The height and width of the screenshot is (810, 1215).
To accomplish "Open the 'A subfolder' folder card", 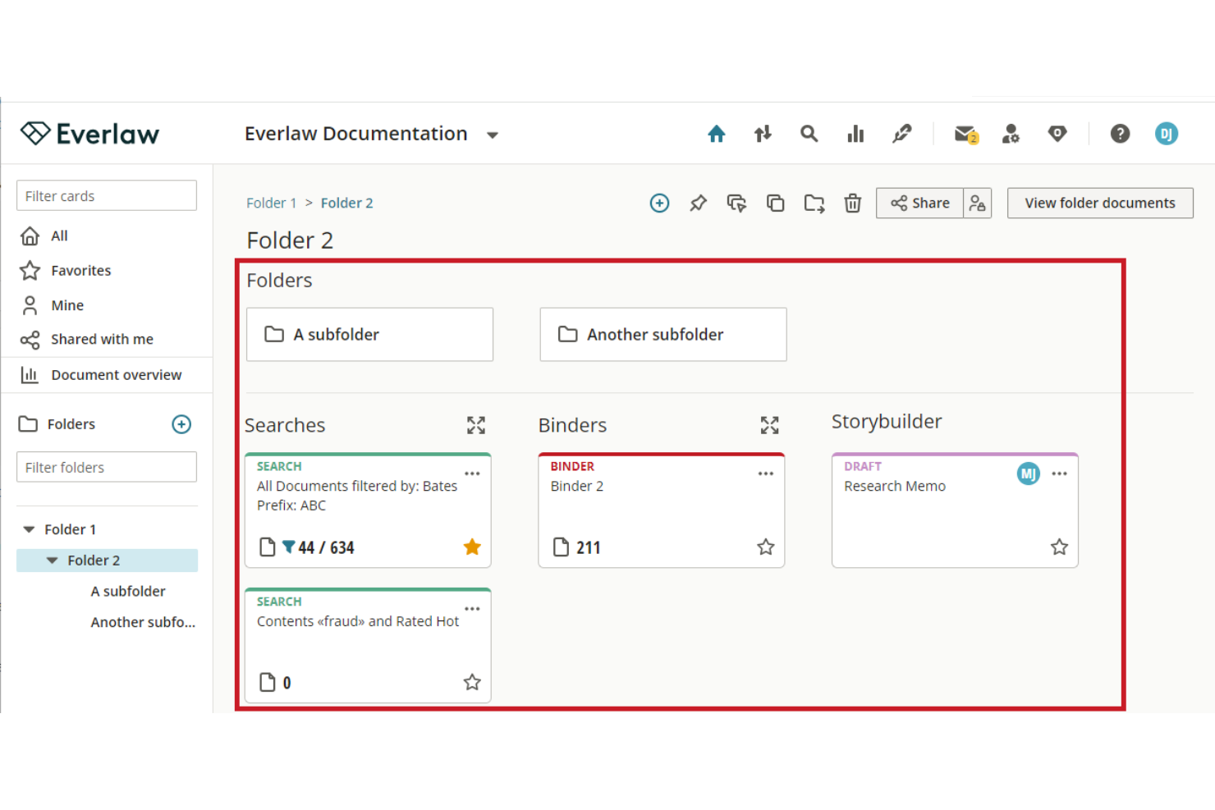I will [369, 334].
